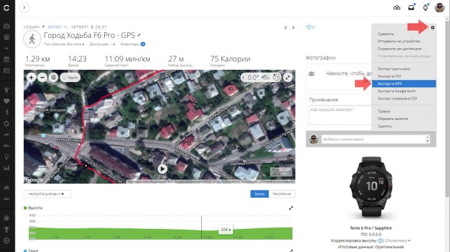The image size is (450, 252).
Task: Open the Дистанция dropdown
Action: click(102, 44)
